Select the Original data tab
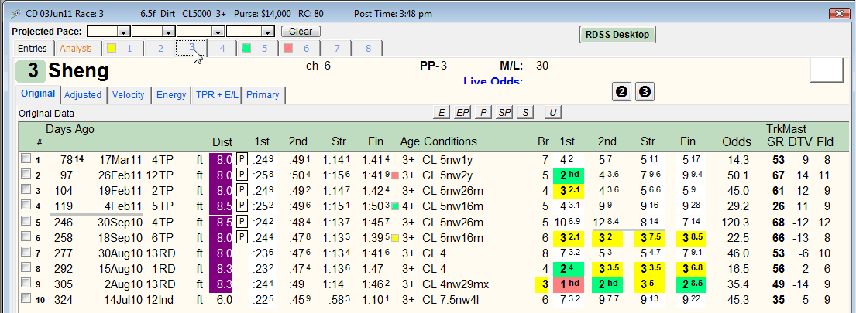 point(38,93)
